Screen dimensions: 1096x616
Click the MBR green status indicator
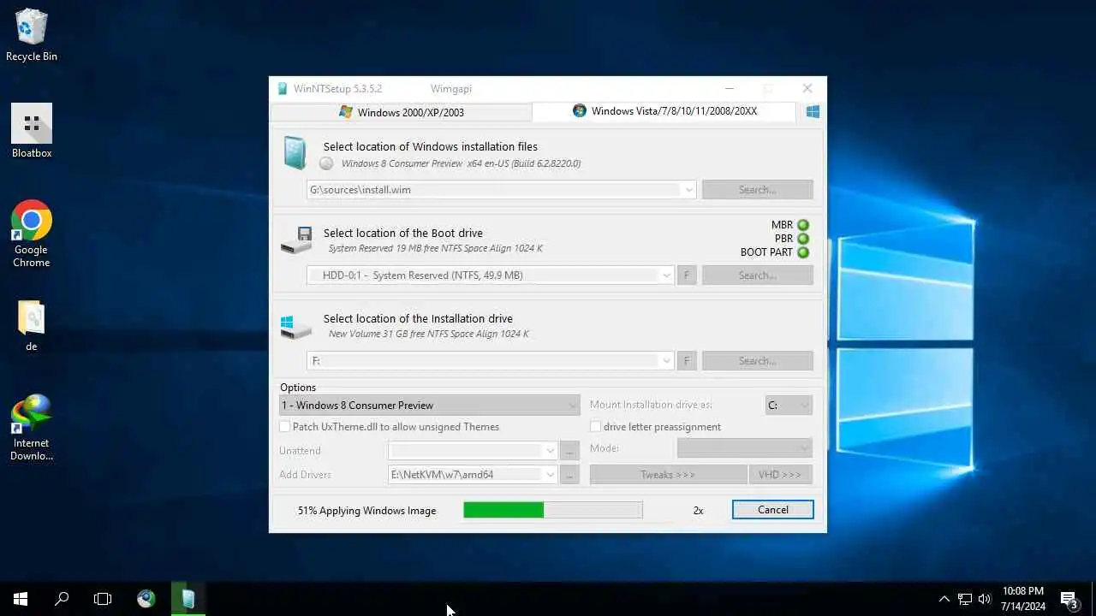803,225
